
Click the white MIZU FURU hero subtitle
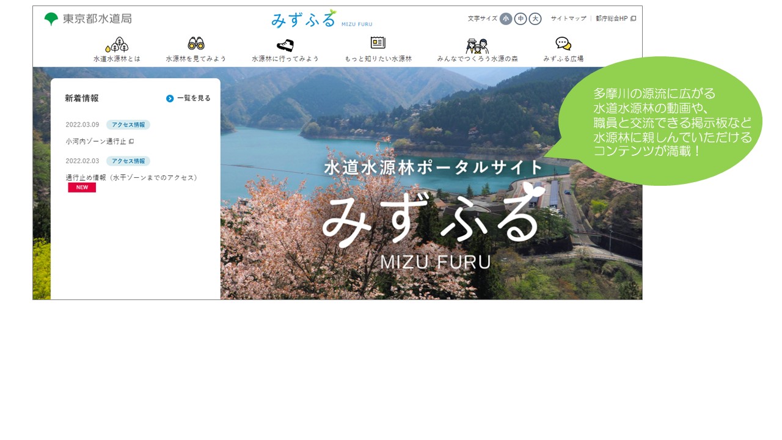pos(435,262)
